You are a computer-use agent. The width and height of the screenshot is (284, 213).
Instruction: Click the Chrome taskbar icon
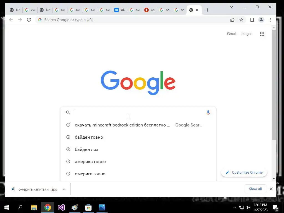[48, 207]
